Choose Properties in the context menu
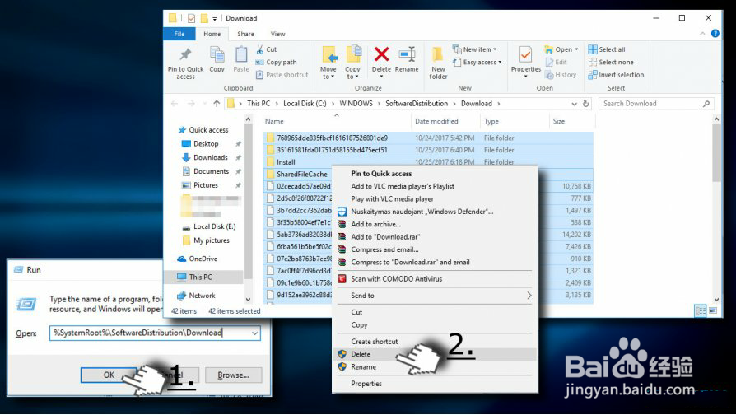This screenshot has width=736, height=415. pyautogui.click(x=434, y=384)
